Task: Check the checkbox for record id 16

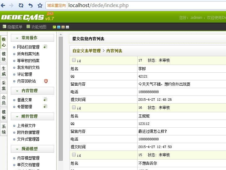Action: [x=74, y=107]
